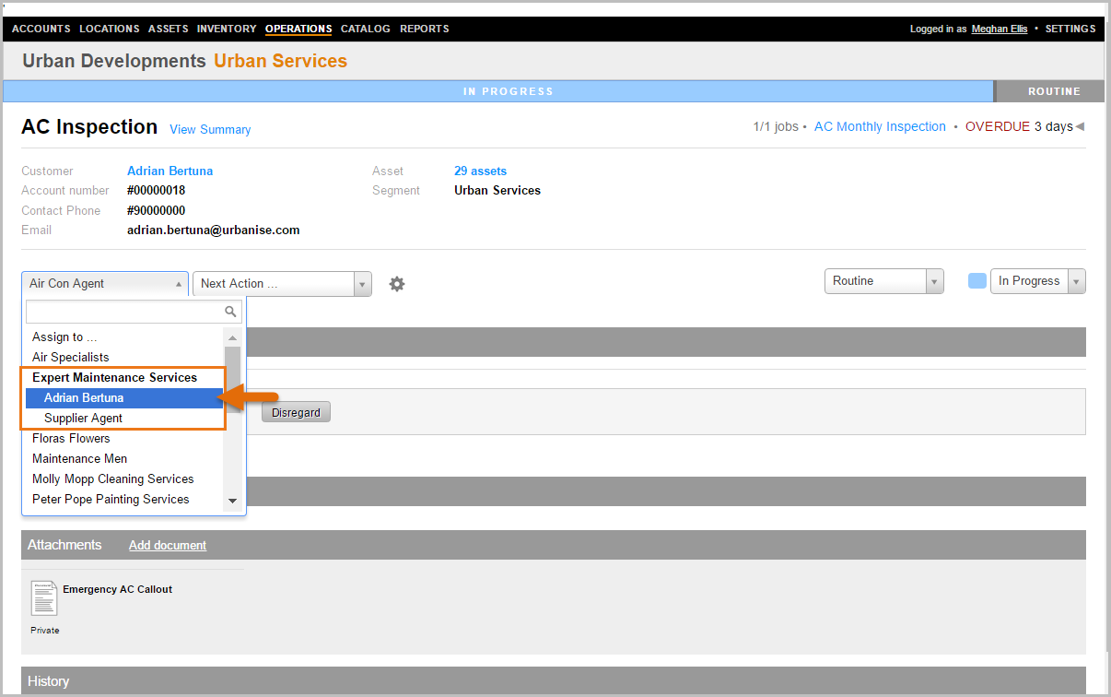This screenshot has height=697, width=1111.
Task: Click the View Summary link
Action: pos(210,130)
